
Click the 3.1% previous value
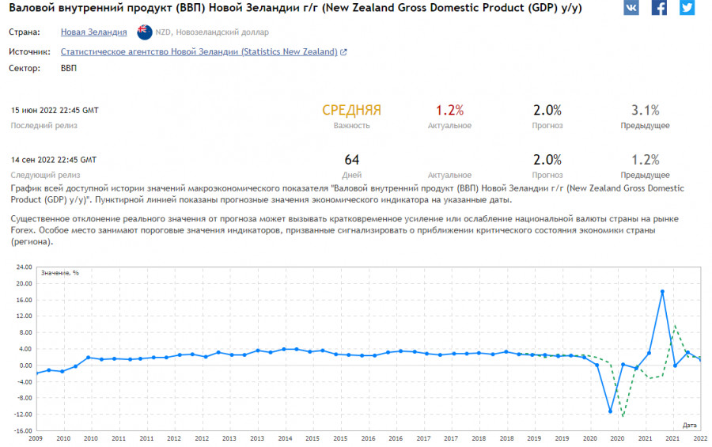click(645, 111)
